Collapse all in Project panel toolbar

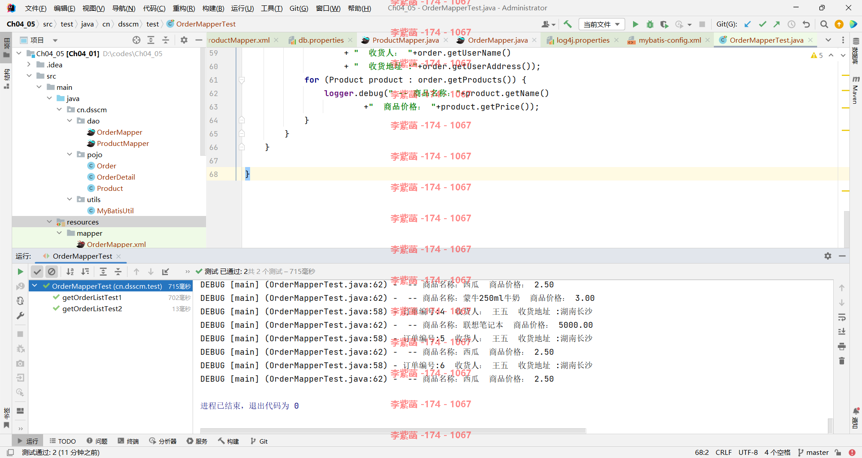[x=166, y=40]
